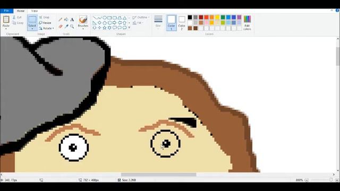This screenshot has height=191, width=340.
Task: Choose the Six-point star shape
Action: [x=109, y=28]
